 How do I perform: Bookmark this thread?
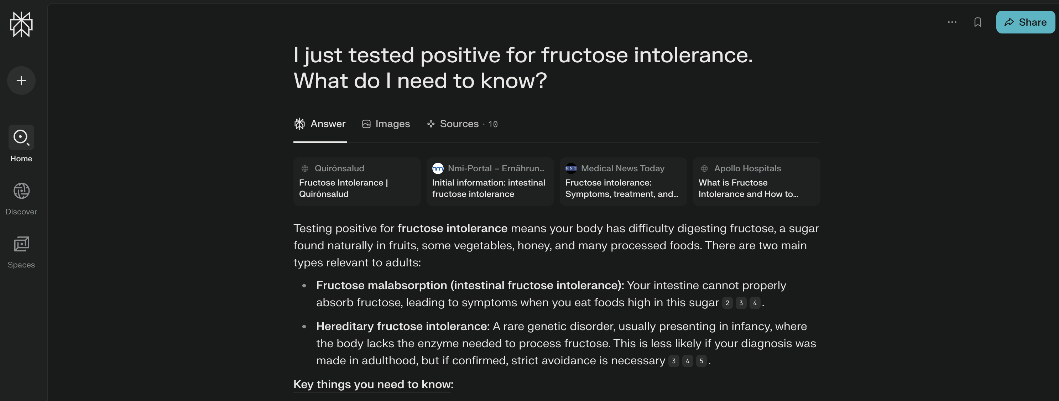pyautogui.click(x=977, y=22)
